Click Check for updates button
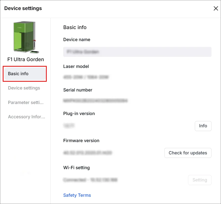The image size is (221, 204). 188,153
